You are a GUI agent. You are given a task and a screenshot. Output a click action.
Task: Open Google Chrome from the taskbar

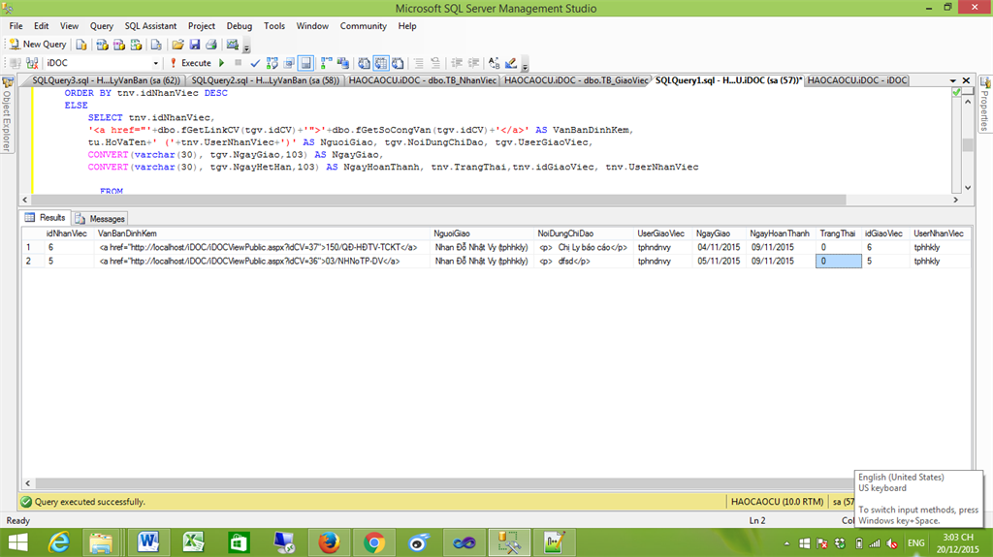(374, 543)
